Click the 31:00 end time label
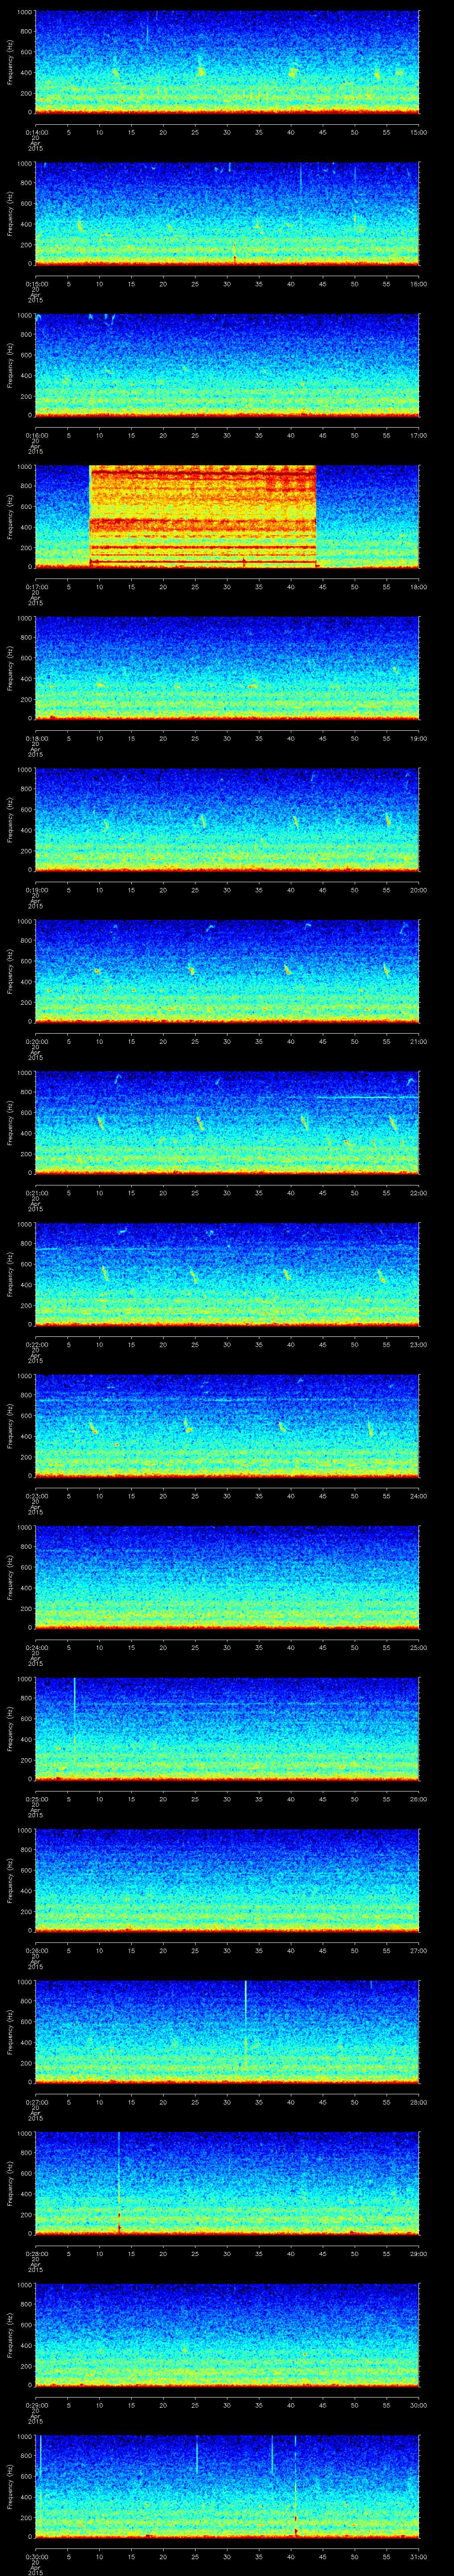The height and width of the screenshot is (2576, 454). 418,2556
